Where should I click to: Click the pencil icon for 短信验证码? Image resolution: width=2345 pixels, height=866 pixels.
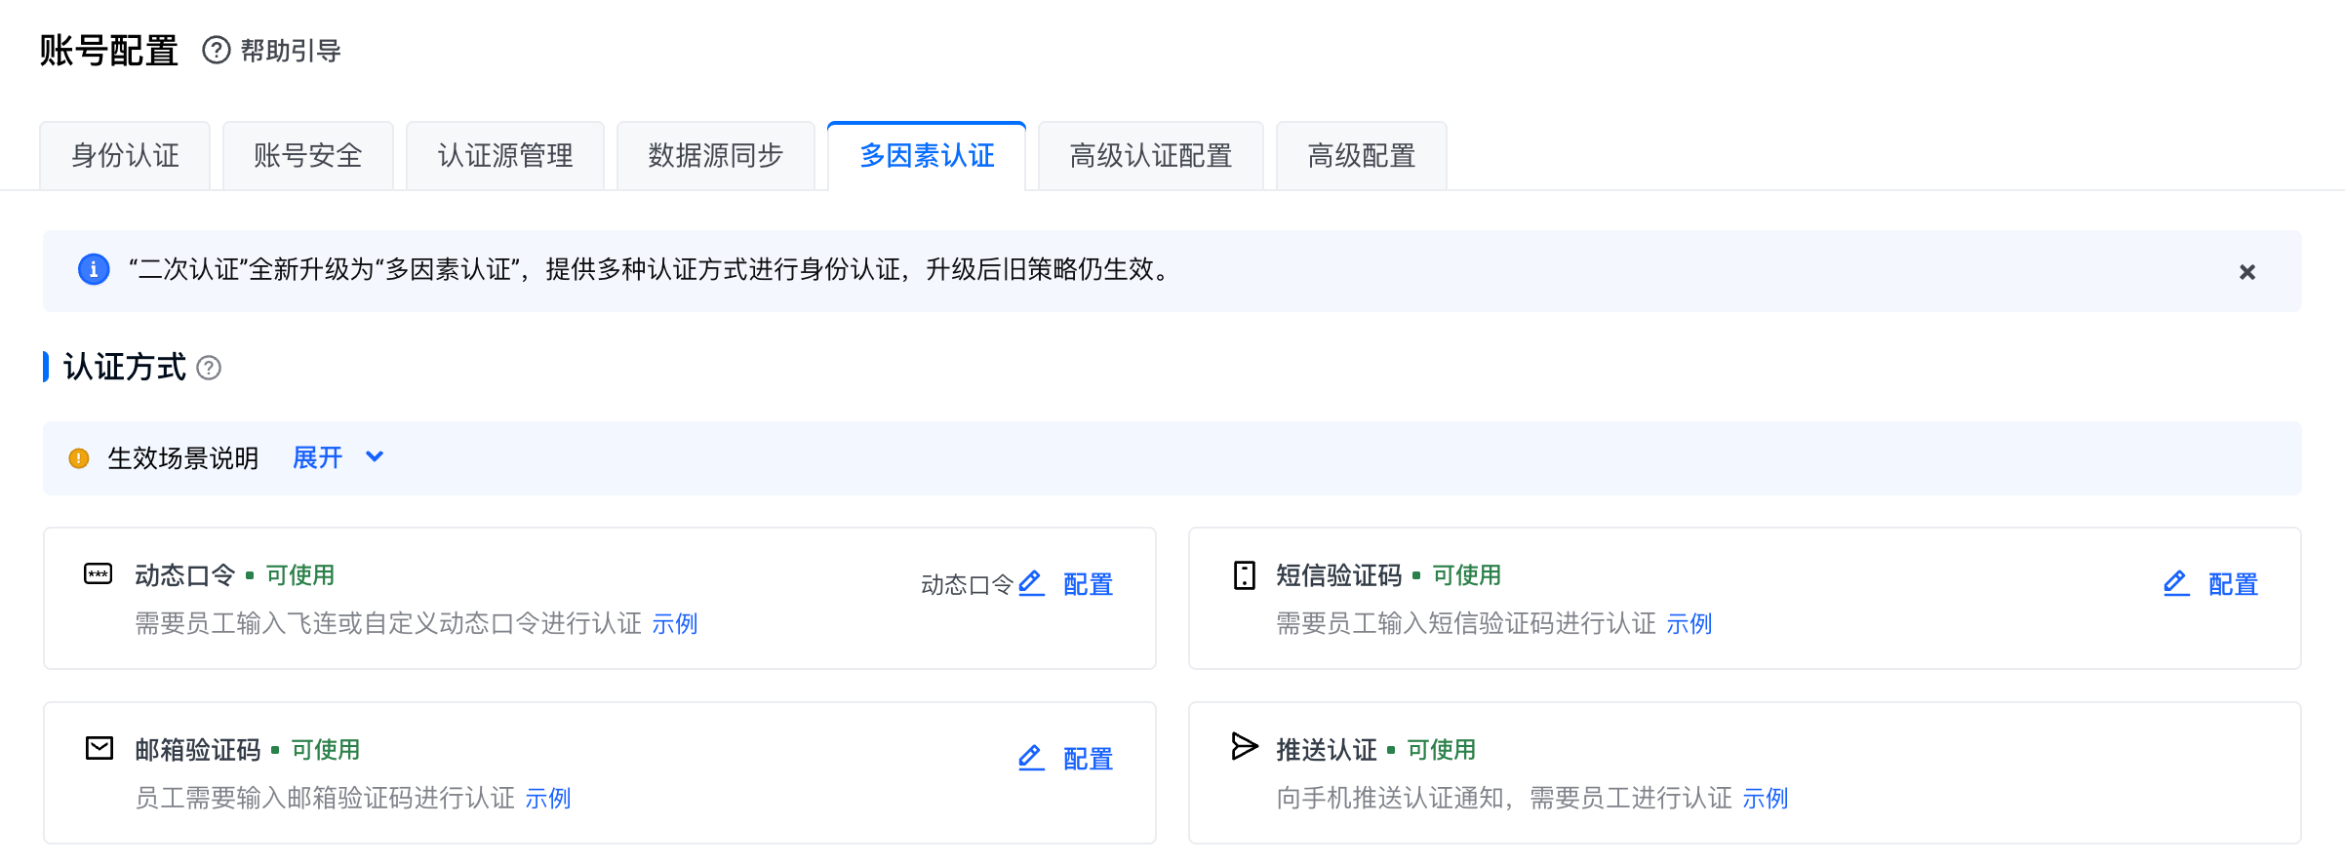2176,583
